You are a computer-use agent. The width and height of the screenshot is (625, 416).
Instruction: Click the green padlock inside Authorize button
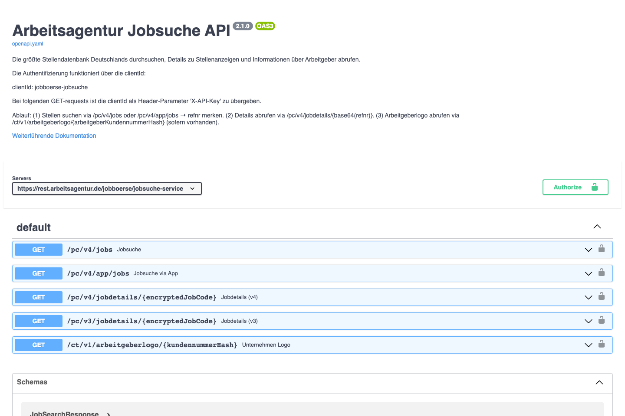594,187
